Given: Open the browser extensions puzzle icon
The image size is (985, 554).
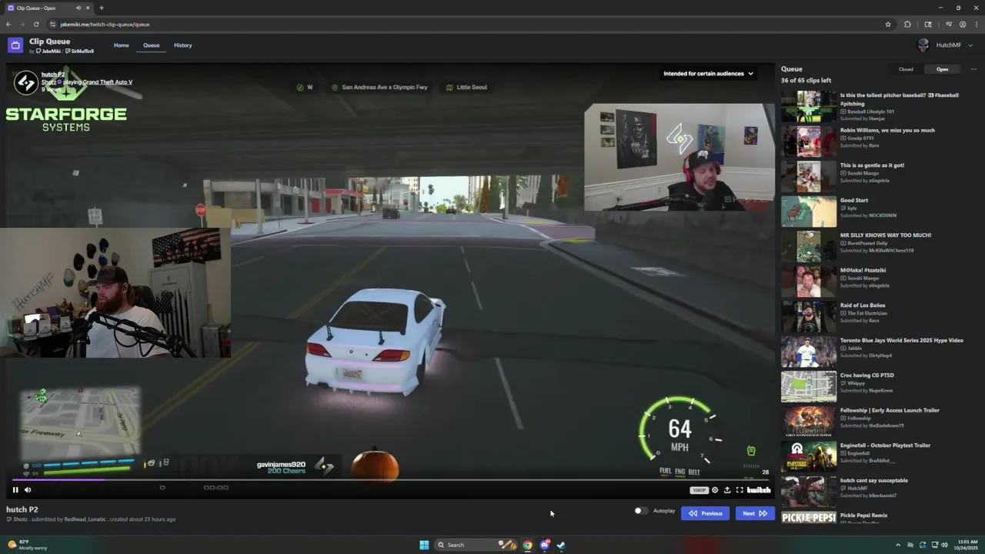Looking at the screenshot, I should pyautogui.click(x=907, y=24).
